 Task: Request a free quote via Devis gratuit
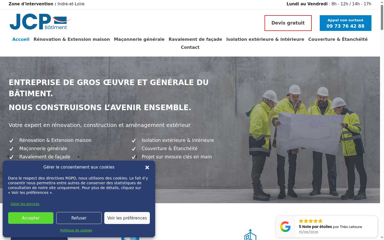[288, 23]
